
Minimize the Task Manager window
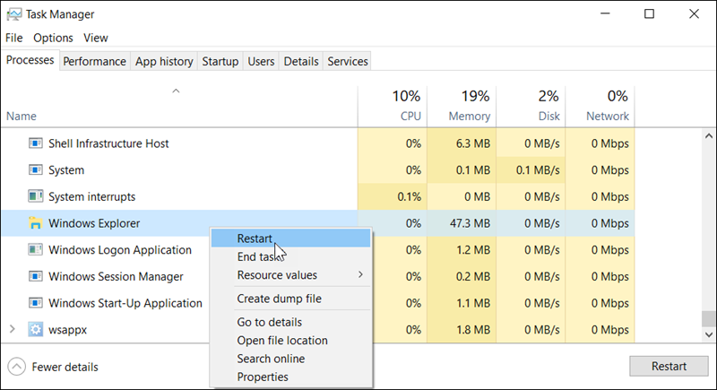[605, 13]
